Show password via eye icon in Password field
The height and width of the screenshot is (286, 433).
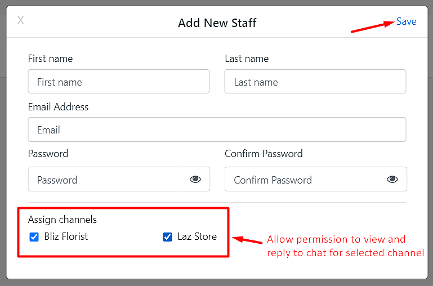point(195,180)
